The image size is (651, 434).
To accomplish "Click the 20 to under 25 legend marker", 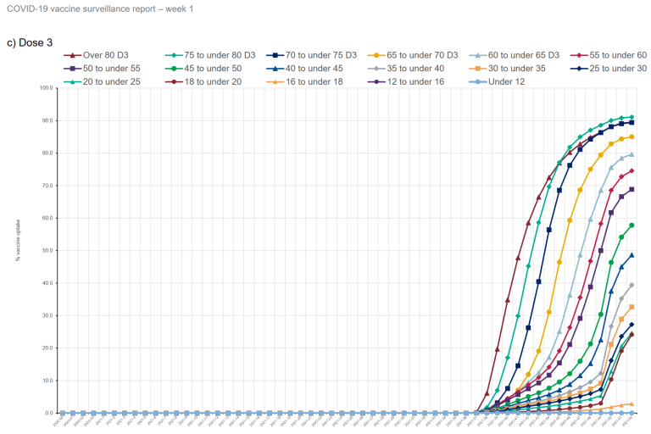I will pos(74,81).
